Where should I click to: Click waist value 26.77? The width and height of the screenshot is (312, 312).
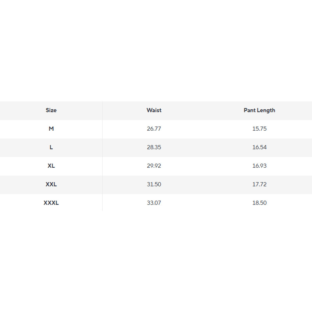click(x=154, y=129)
